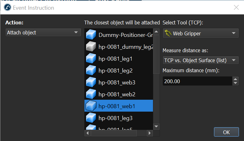Viewport: 244px width, 141px height.
Task: Click the cube icon beside hp-0081_leg1
Action: tap(91, 58)
